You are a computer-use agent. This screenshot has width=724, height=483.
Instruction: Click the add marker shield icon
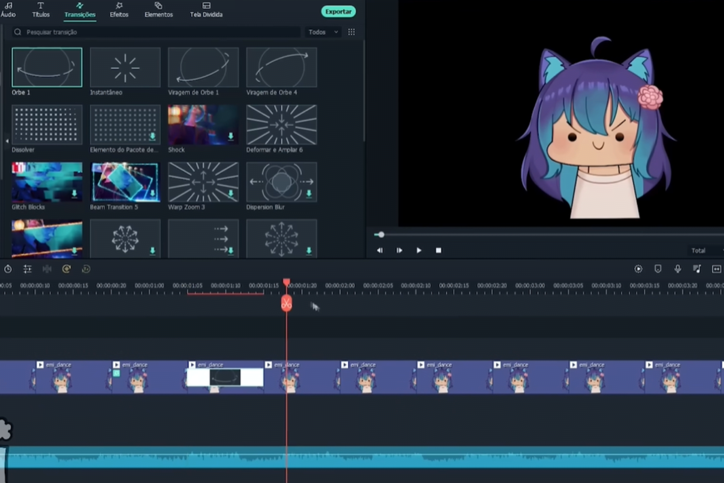point(658,269)
